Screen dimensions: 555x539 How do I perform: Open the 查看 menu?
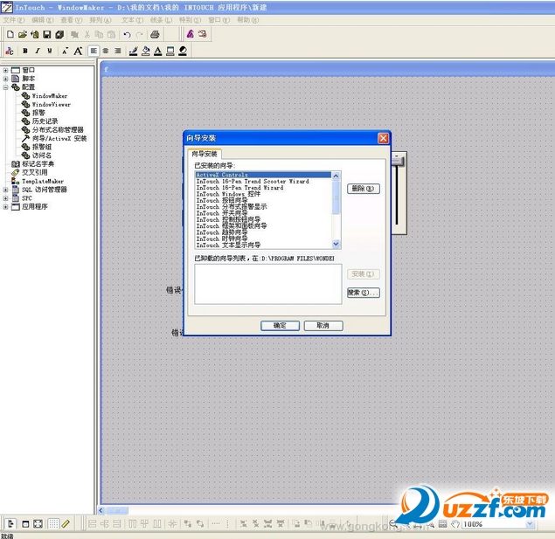[x=71, y=20]
